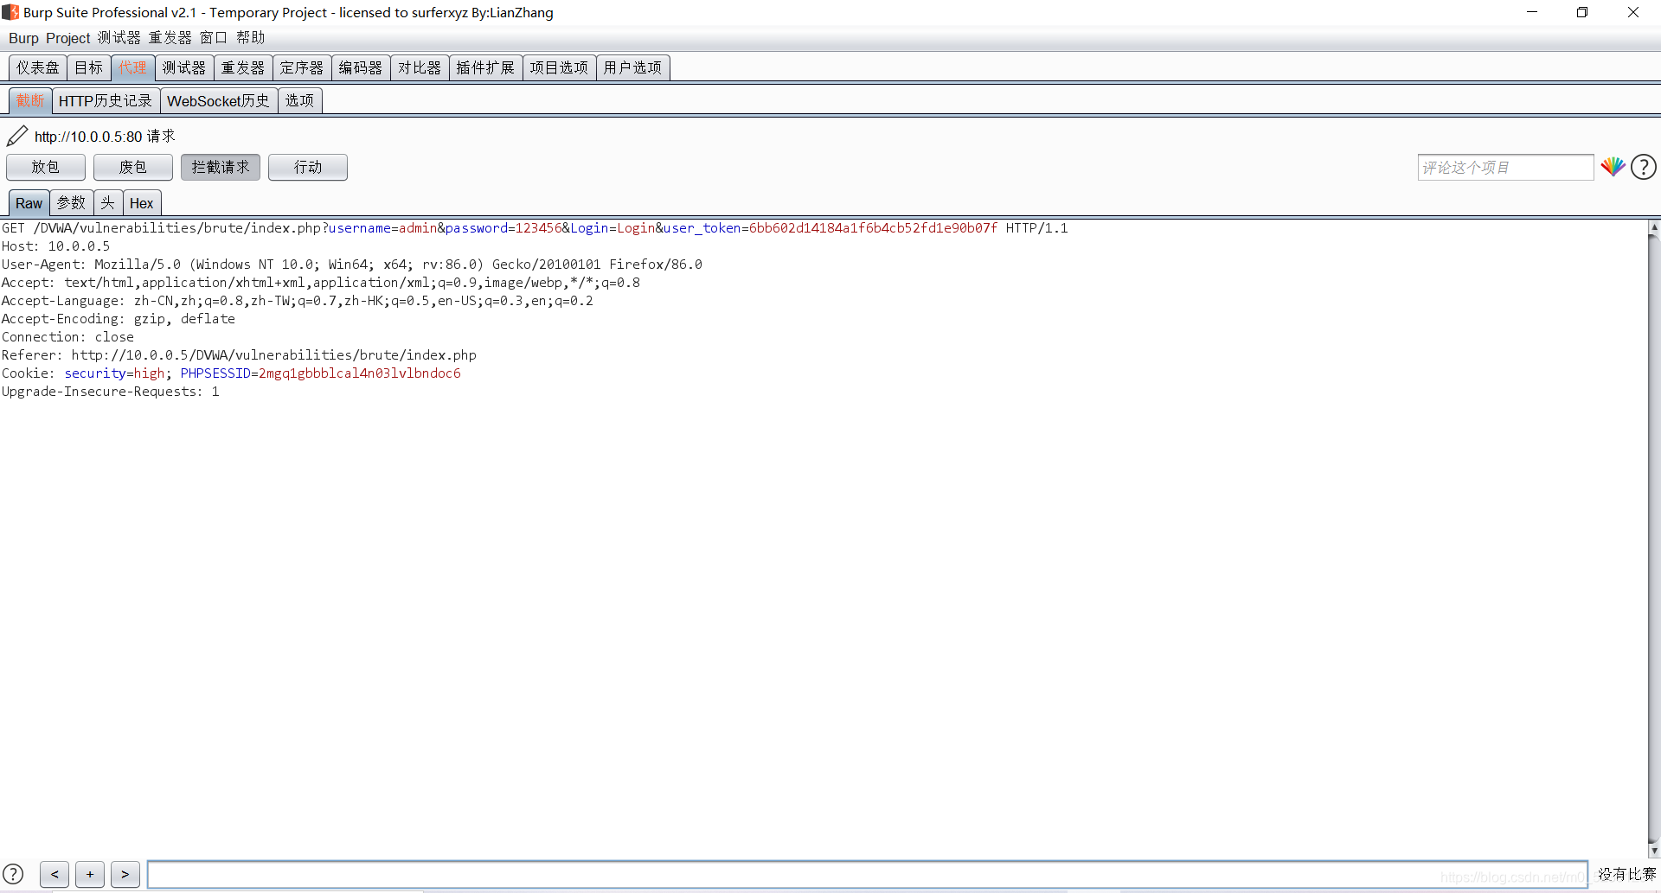The height and width of the screenshot is (893, 1661).
Task: Open the WebSocket历史 sub-tab
Action: pyautogui.click(x=218, y=101)
